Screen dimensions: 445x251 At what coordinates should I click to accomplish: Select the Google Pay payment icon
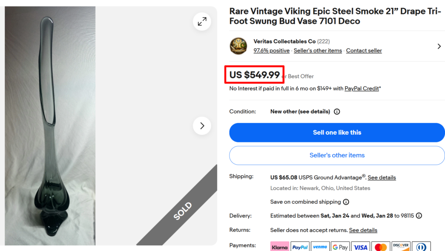click(x=340, y=246)
